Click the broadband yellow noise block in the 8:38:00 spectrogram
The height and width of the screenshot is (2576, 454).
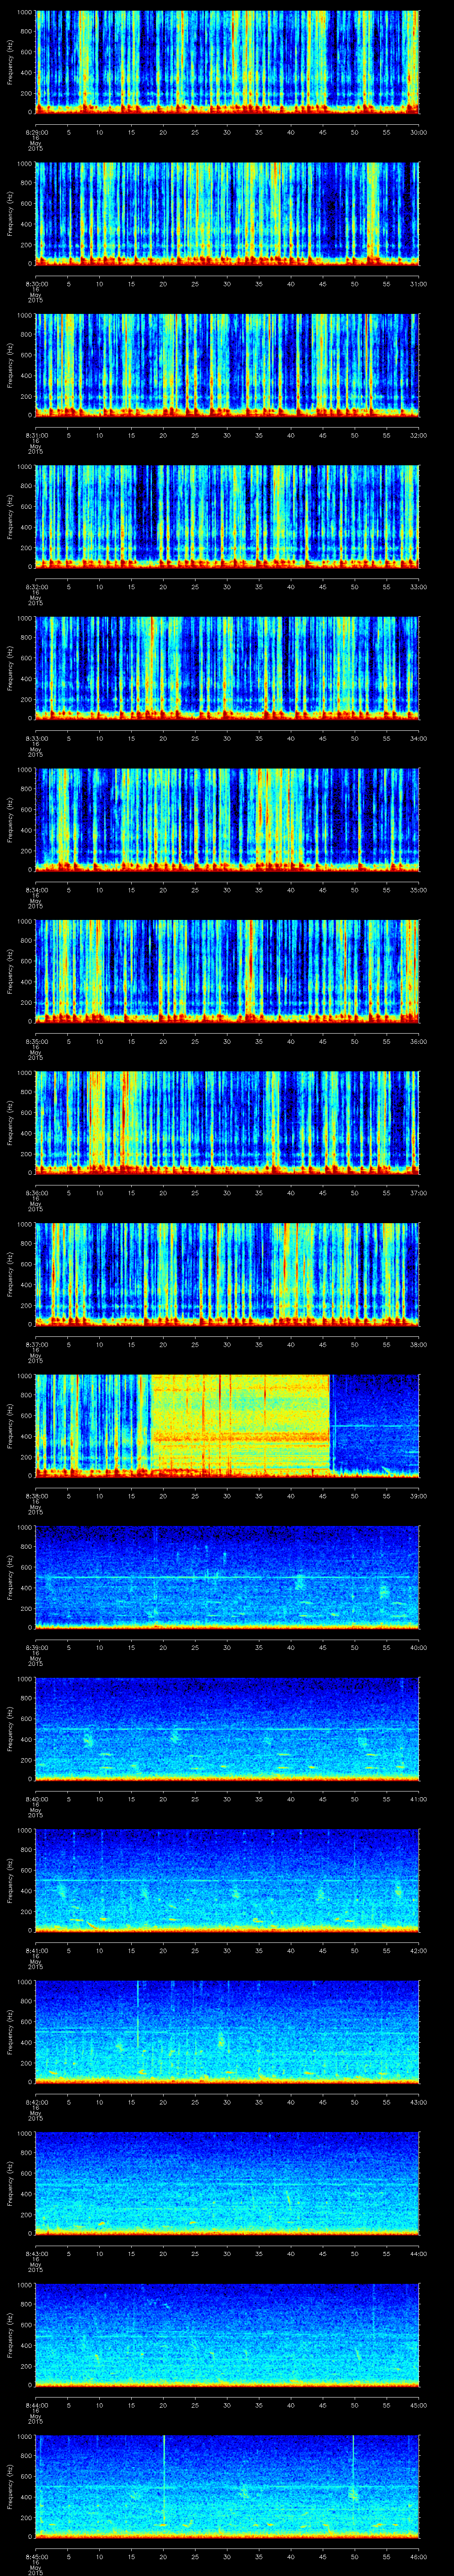click(x=239, y=1423)
